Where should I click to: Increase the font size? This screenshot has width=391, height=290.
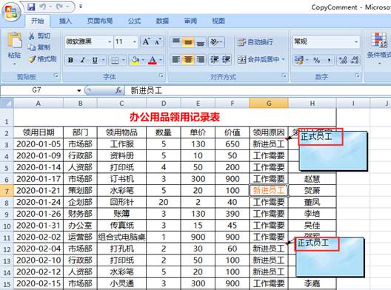(146, 41)
